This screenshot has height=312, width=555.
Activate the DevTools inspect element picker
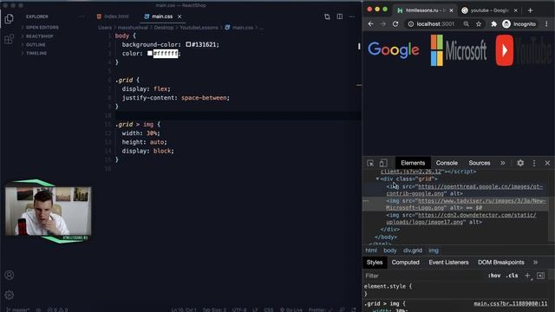click(370, 163)
